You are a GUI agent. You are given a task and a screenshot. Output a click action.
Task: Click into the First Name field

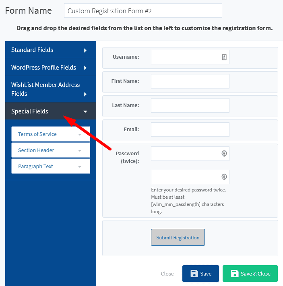(190, 81)
